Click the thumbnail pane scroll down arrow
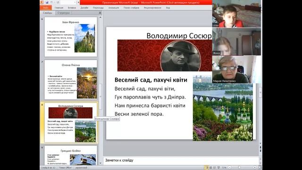This screenshot has height=170, width=302. [101, 163]
